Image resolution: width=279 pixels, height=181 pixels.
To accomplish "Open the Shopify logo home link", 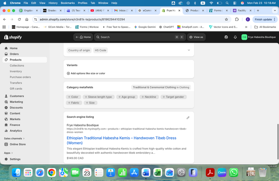I will (x=13, y=37).
